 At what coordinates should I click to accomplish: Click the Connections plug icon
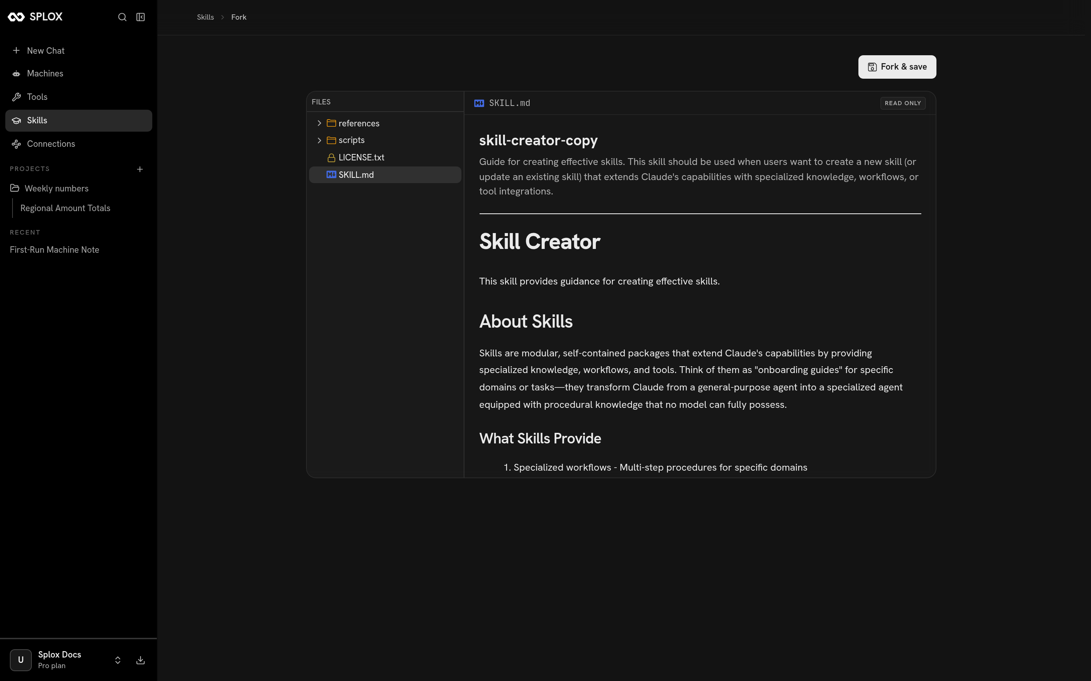tap(16, 144)
